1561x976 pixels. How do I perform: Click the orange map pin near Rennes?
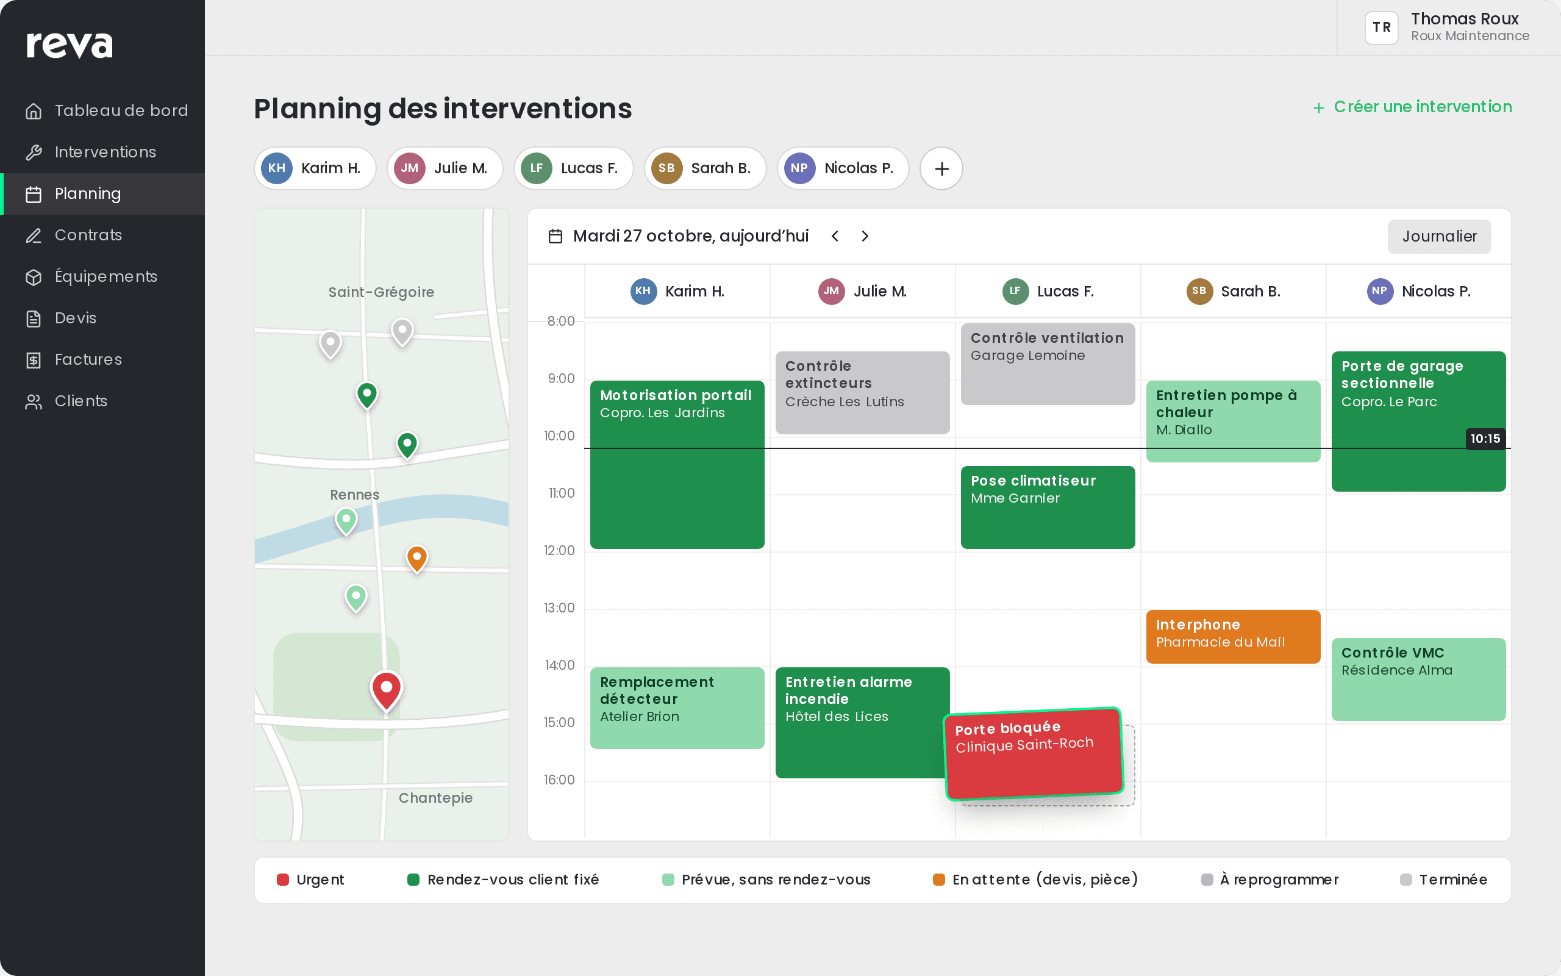[x=416, y=558]
